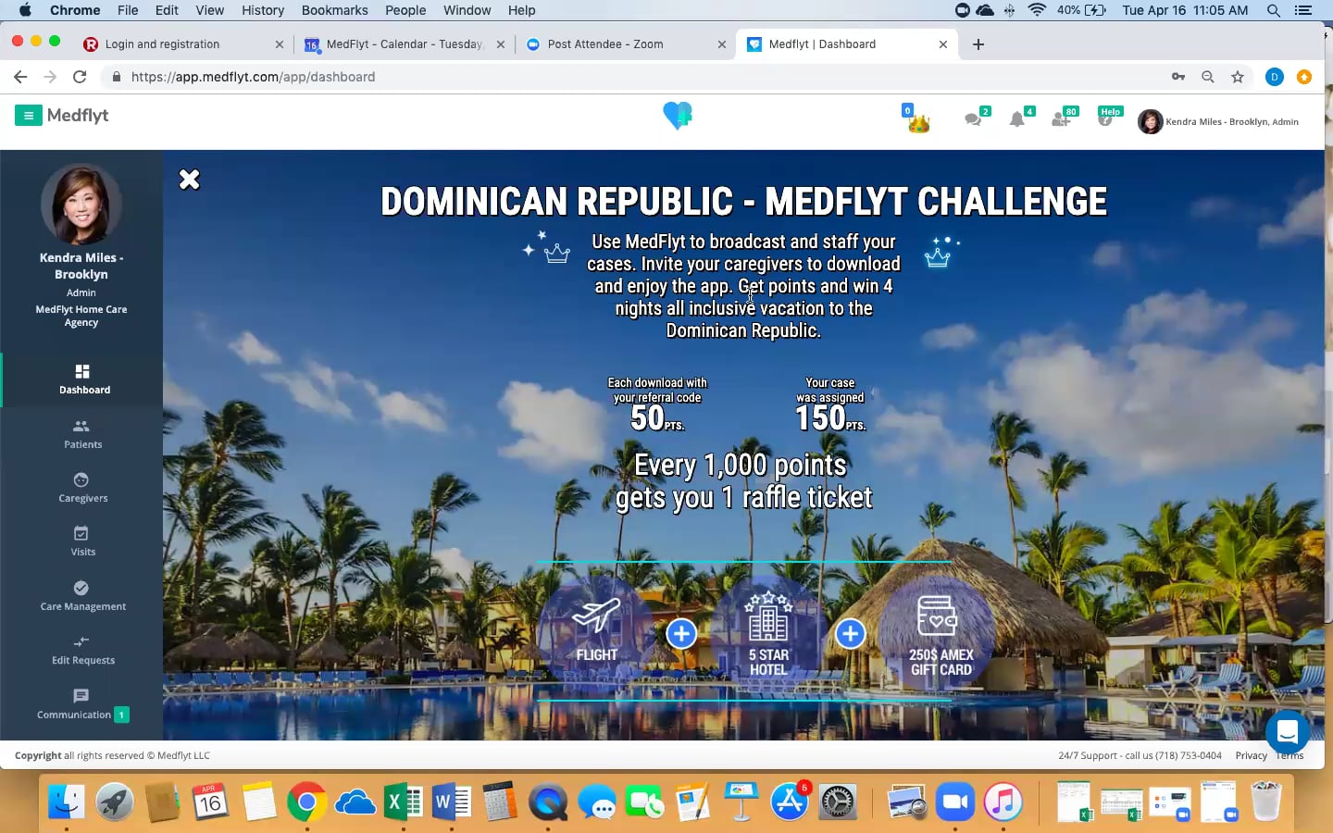Viewport: 1333px width, 833px height.
Task: Close the Dominican Republic challenge banner
Action: click(x=189, y=180)
